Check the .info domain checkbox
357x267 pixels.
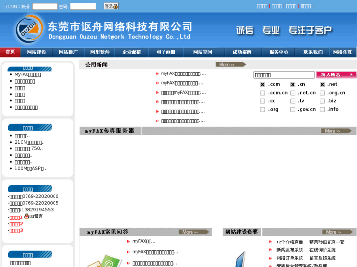(323, 109)
